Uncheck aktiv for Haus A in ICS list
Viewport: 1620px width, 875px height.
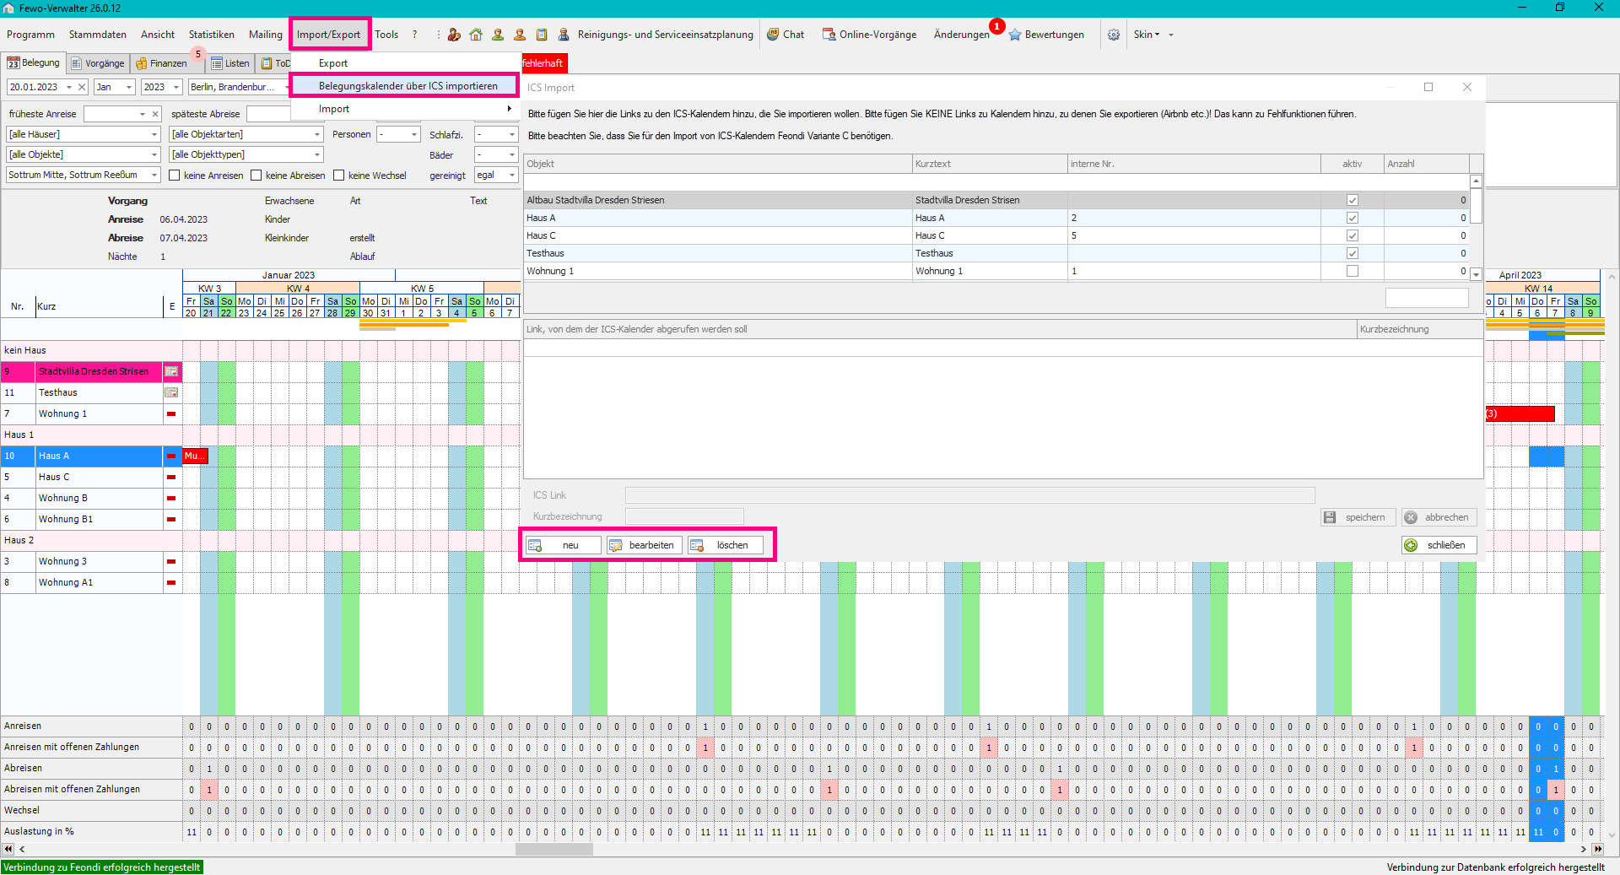1353,218
